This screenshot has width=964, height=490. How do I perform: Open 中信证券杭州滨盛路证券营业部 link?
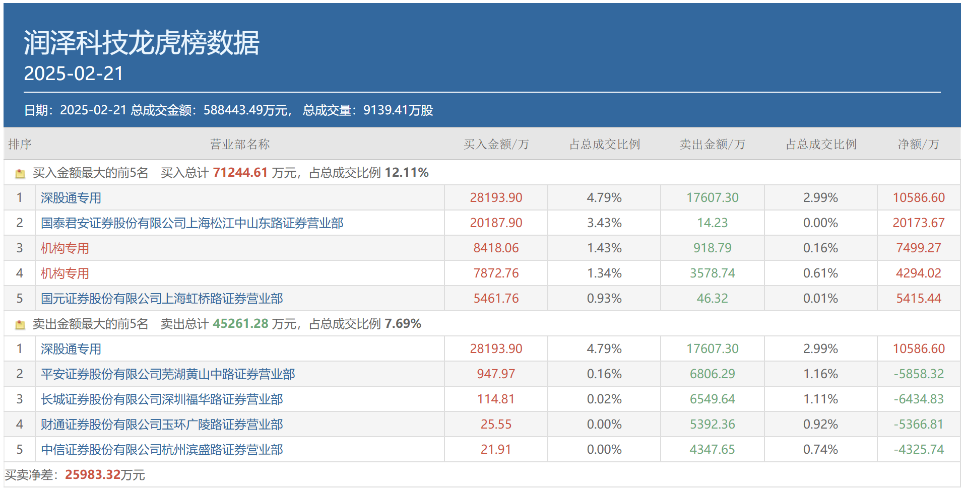[162, 450]
